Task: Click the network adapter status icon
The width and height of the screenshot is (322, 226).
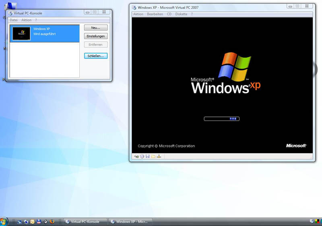Action: 159,156
